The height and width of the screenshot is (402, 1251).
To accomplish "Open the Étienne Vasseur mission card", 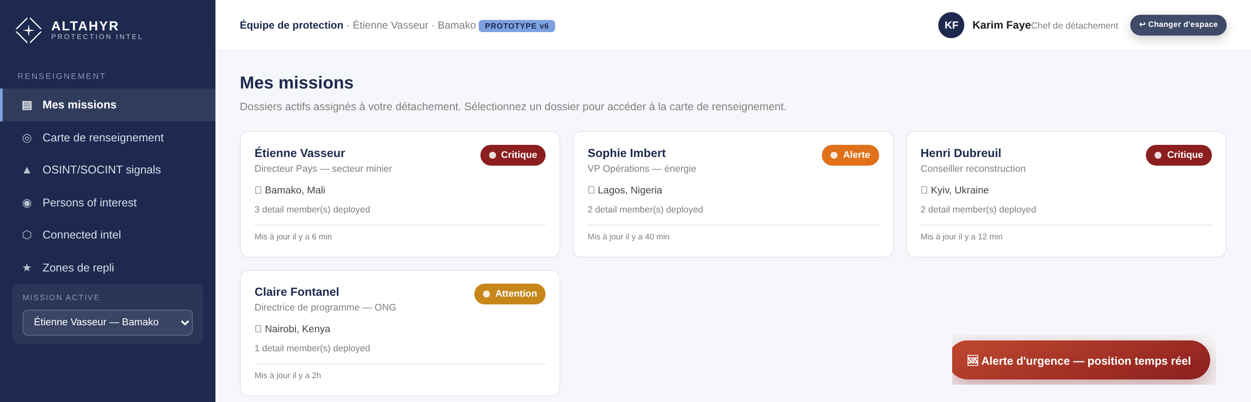I will coord(400,194).
